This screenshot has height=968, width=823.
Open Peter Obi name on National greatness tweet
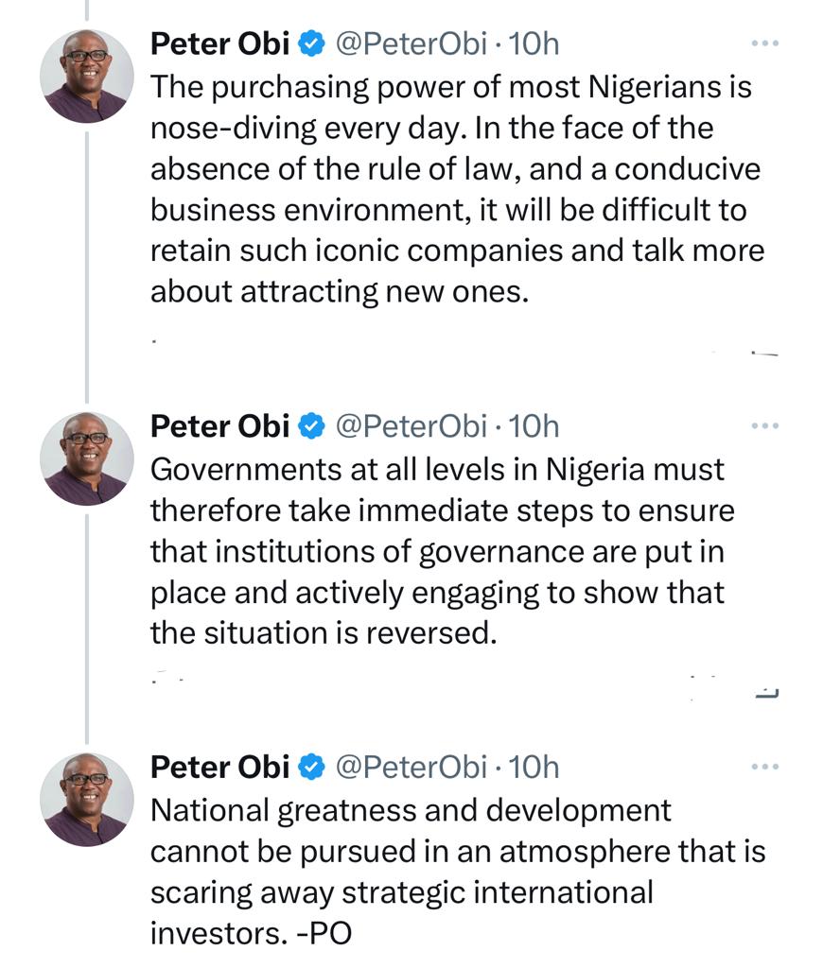[219, 767]
